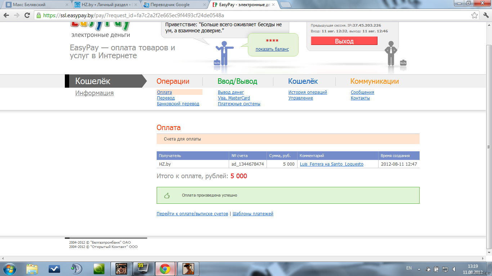
Task: Open a new browser tab
Action: pos(285,5)
